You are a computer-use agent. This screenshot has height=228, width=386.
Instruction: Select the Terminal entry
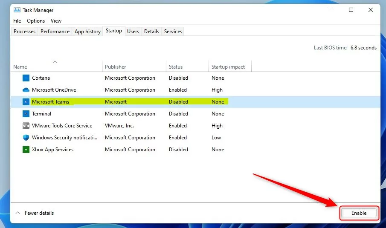(x=42, y=114)
